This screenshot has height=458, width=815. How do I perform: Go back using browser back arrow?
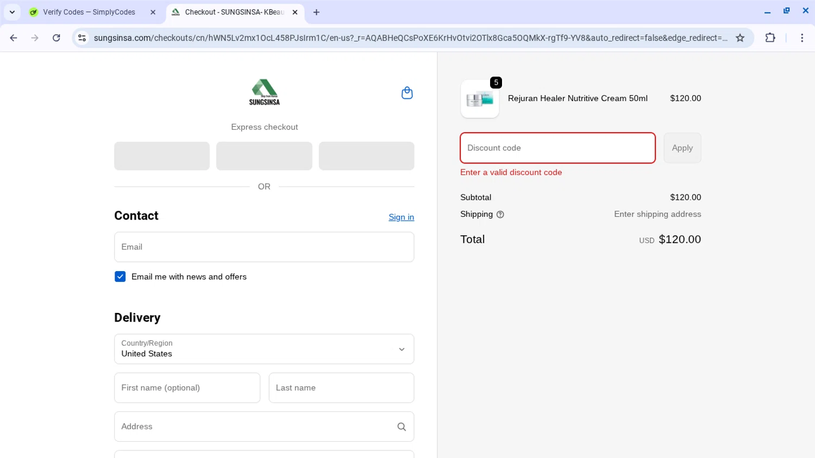14,37
